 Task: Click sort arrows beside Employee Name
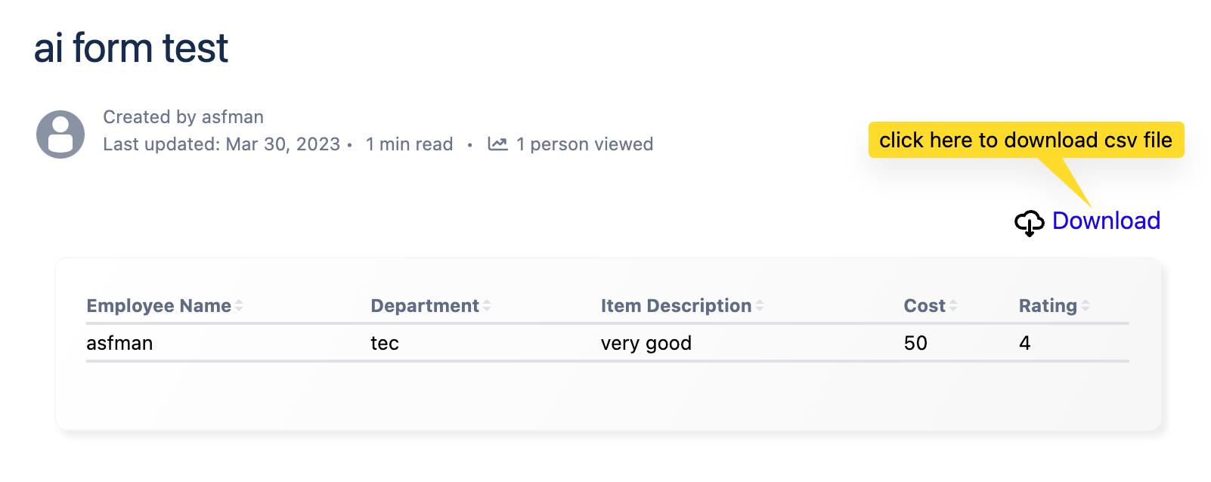click(239, 306)
